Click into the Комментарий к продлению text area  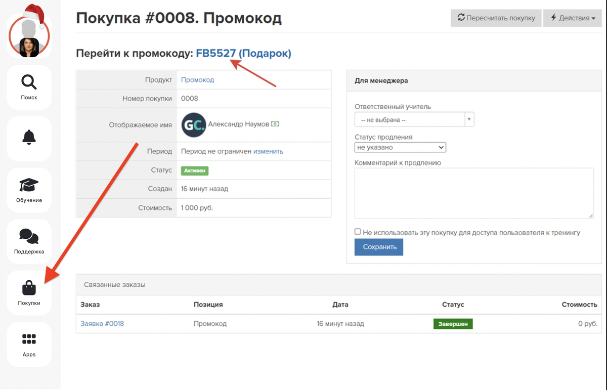474,193
